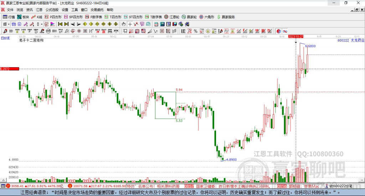Open 收600222分笔 tick status entry
Viewport: 365px width, 196px height.
click(339, 186)
